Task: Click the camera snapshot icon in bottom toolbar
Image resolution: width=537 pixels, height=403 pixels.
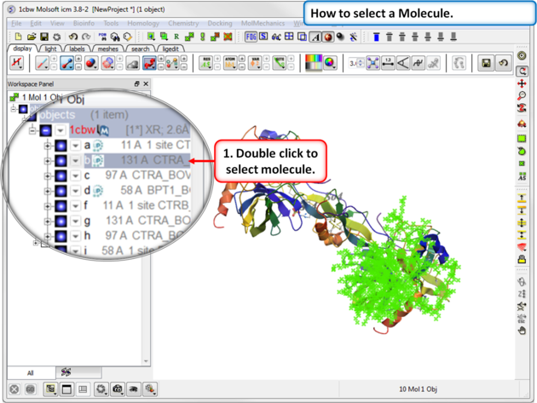Action: point(118,389)
